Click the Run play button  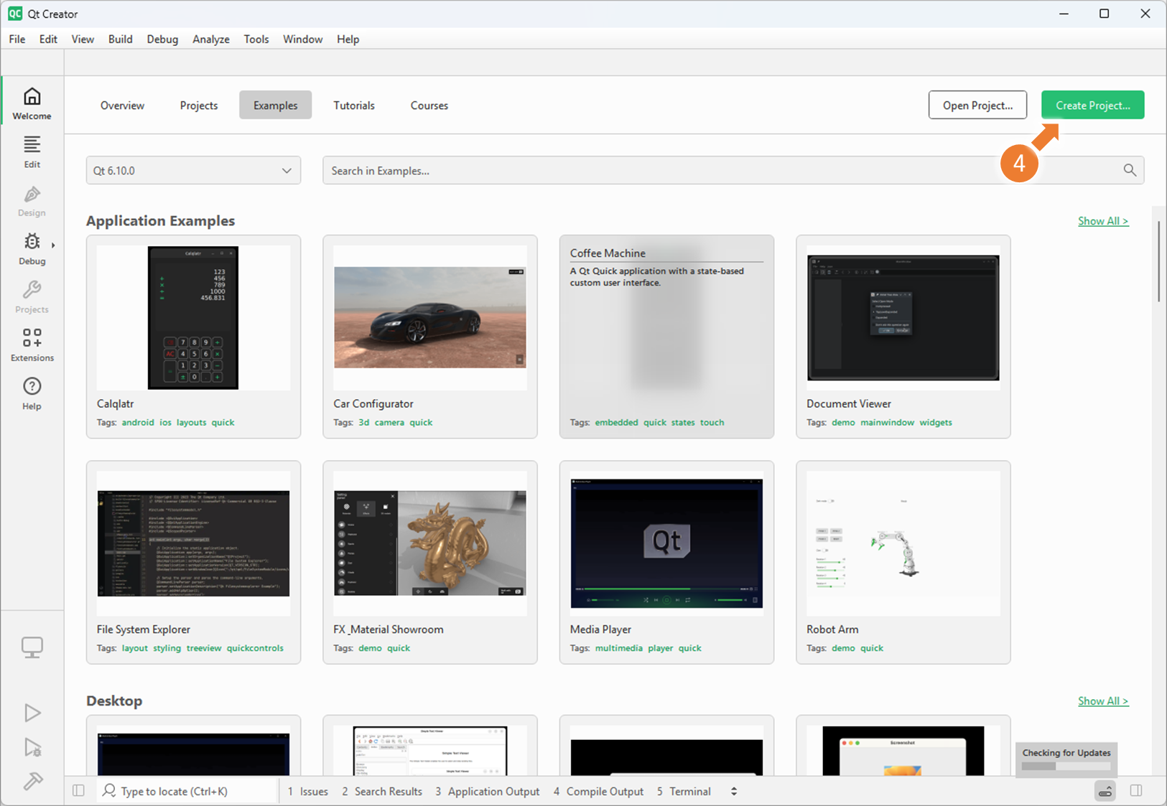32,713
